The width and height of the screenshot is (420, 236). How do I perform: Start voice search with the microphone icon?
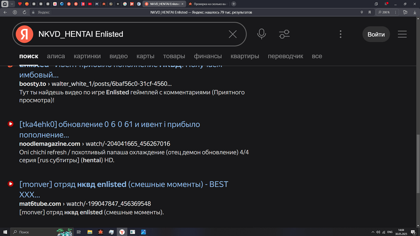[x=261, y=34]
